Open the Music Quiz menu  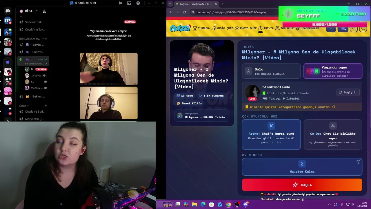pyautogui.click(x=222, y=28)
